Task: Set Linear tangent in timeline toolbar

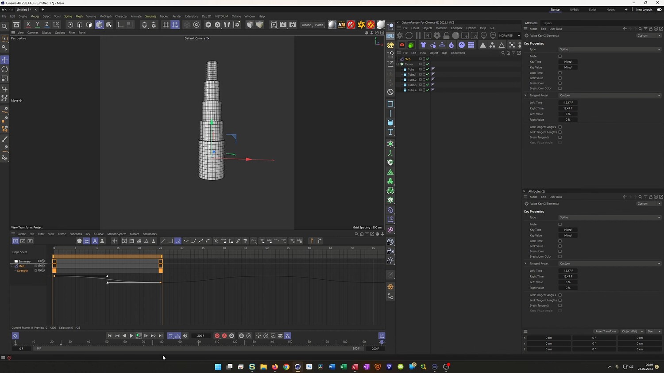Action: (x=163, y=241)
